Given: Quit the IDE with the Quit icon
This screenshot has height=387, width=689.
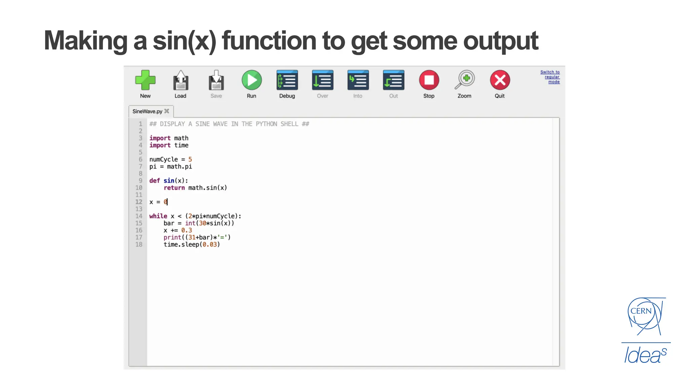Looking at the screenshot, I should tap(500, 80).
